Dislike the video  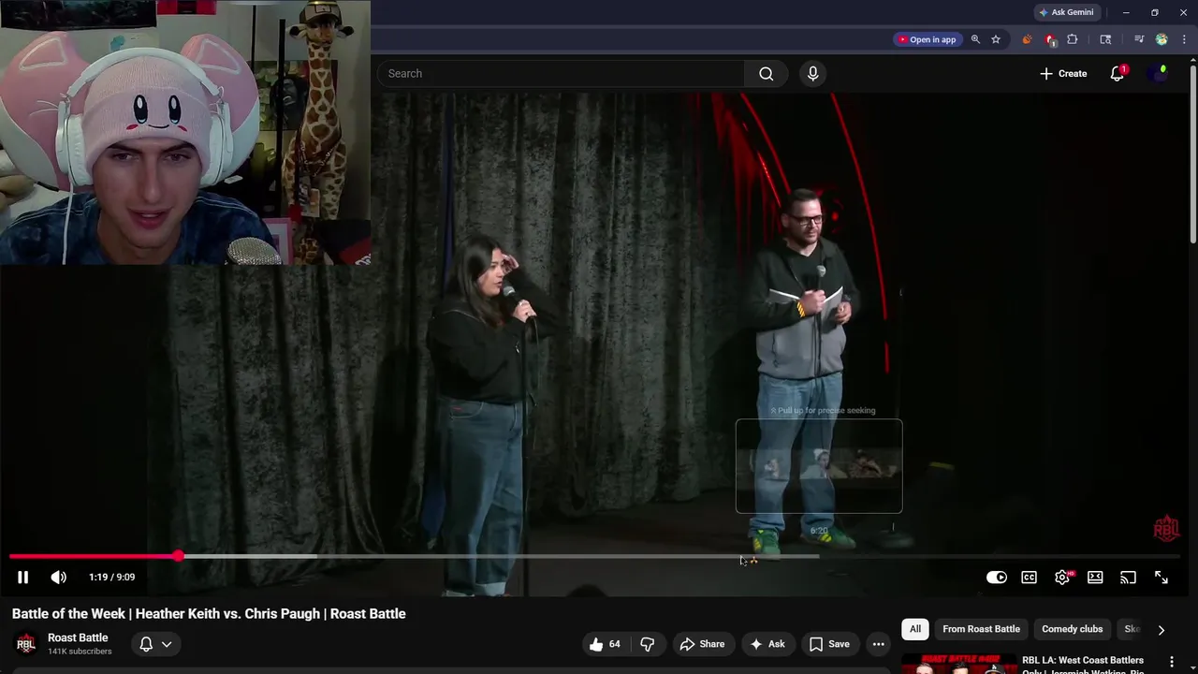tap(647, 644)
